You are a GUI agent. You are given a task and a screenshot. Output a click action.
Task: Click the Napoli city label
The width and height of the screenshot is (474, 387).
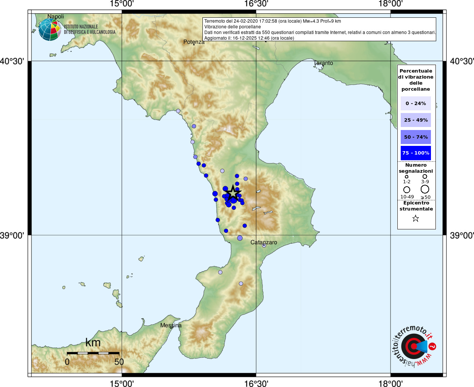(x=56, y=16)
